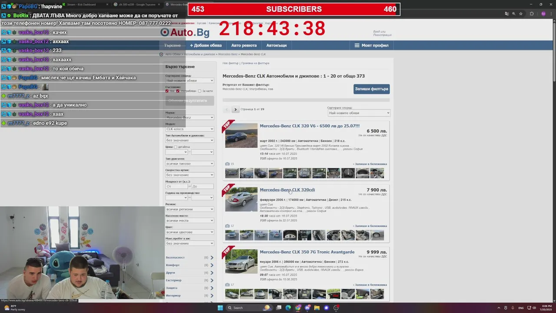Expand the Интериор filter section

point(189,296)
